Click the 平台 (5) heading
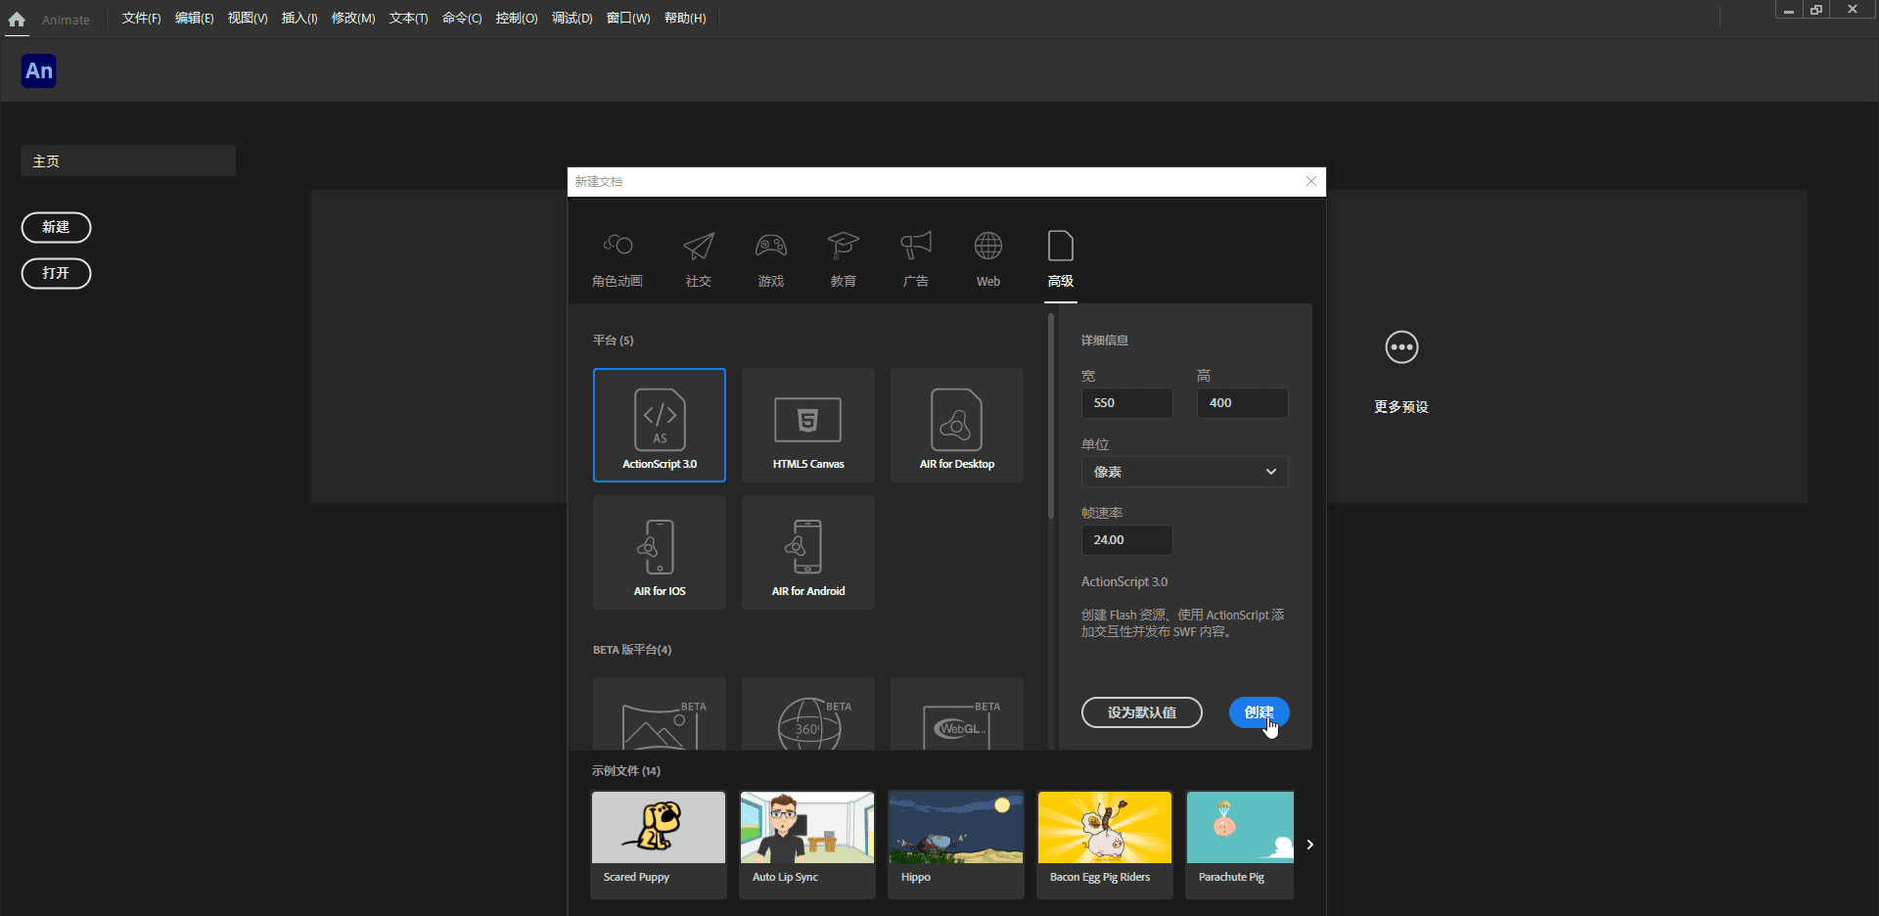This screenshot has width=1879, height=916. coord(614,341)
